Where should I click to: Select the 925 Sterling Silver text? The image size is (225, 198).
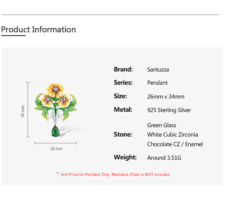pyautogui.click(x=169, y=110)
